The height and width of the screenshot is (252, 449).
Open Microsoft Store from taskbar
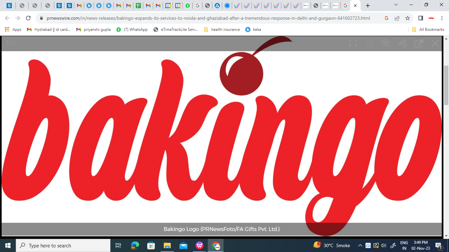[151, 245]
